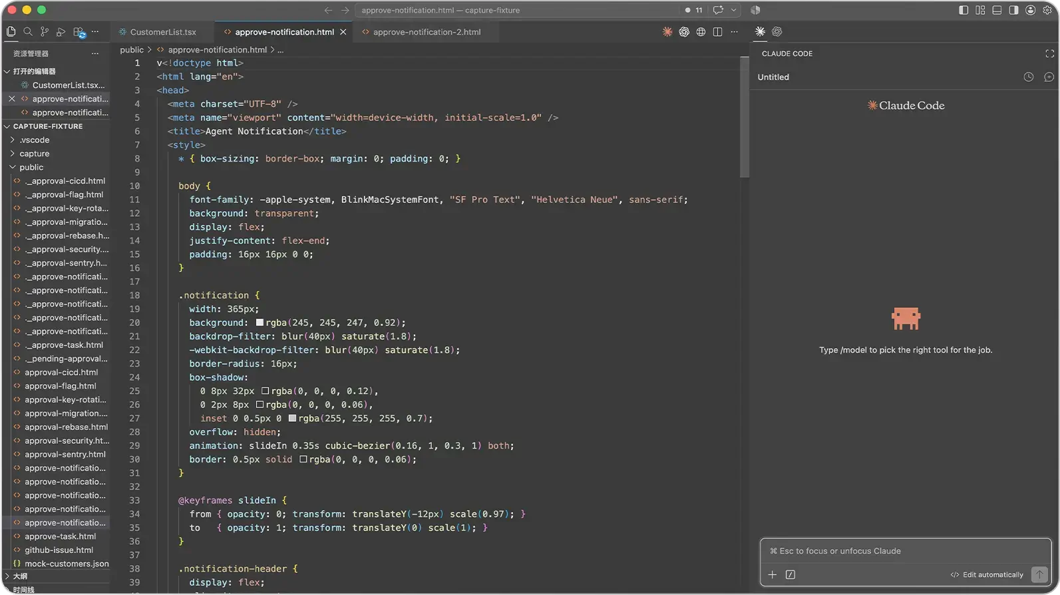Screen dimensions: 1060x595
Task: Open the Run and Debug view icon
Action: (x=61, y=31)
